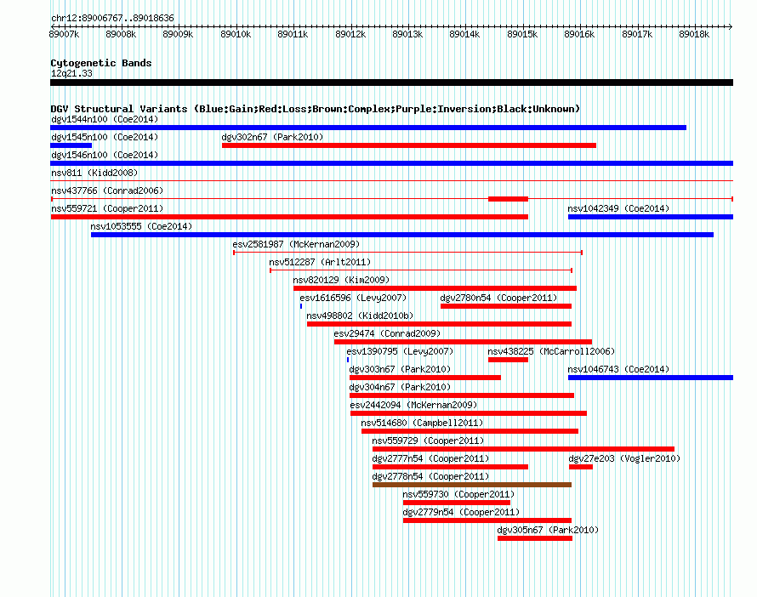Open dgv2777n54 (Cooper2011) label

click(x=430, y=458)
